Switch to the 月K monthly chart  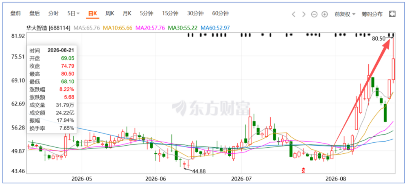click(127, 14)
